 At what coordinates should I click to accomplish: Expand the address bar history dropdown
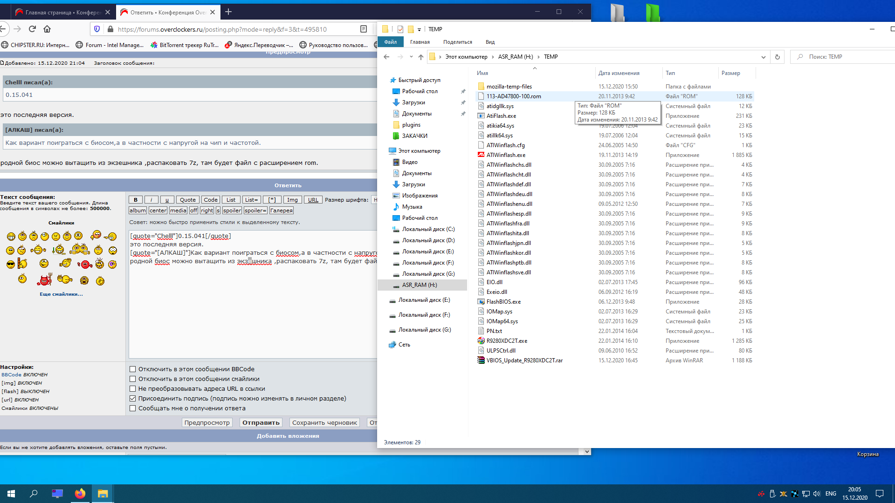pyautogui.click(x=763, y=57)
